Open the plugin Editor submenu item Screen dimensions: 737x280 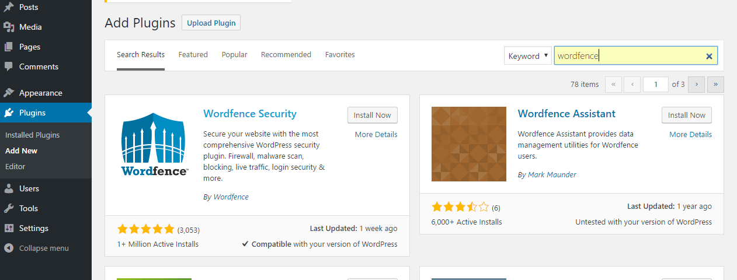(15, 167)
